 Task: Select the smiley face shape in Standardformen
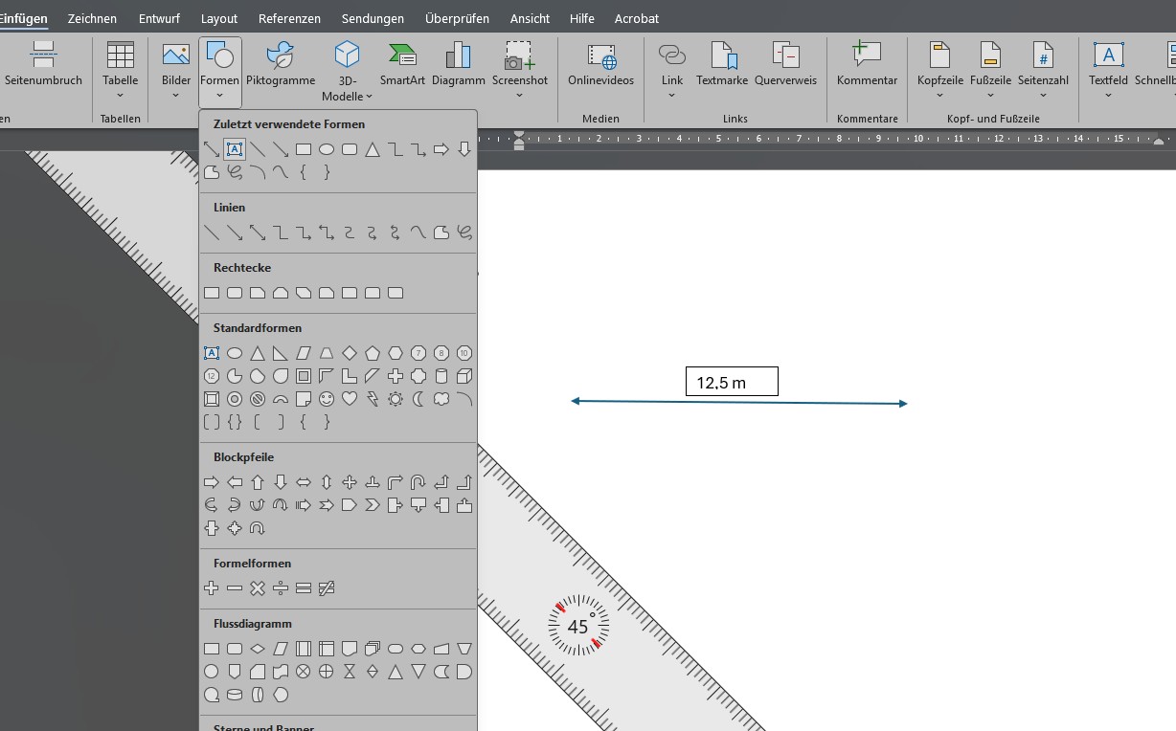coord(327,399)
